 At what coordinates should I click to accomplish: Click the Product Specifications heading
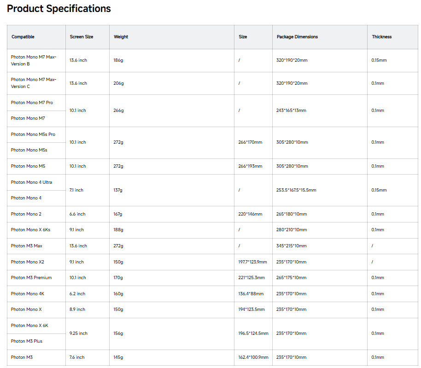pos(59,9)
